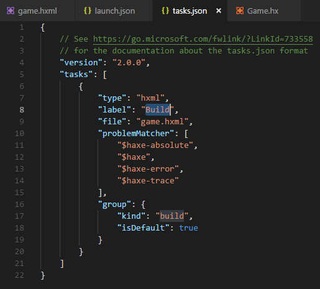Switch to the game.hxml tab
The width and height of the screenshot is (320, 289).
pyautogui.click(x=37, y=11)
